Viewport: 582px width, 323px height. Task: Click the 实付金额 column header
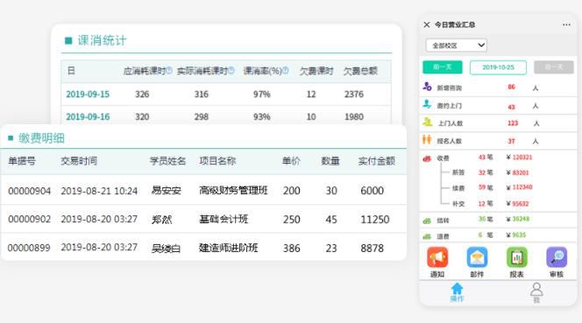coord(376,161)
